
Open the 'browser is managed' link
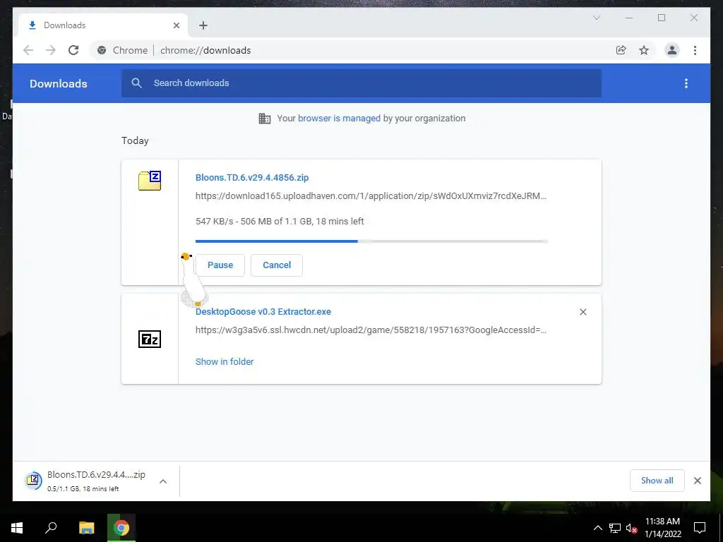point(339,119)
